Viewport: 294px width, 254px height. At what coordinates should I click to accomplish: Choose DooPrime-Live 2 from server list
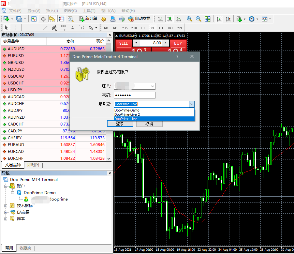point(154,114)
